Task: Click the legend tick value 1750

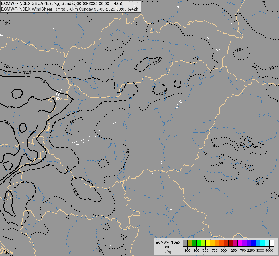Action: pyautogui.click(x=242, y=251)
